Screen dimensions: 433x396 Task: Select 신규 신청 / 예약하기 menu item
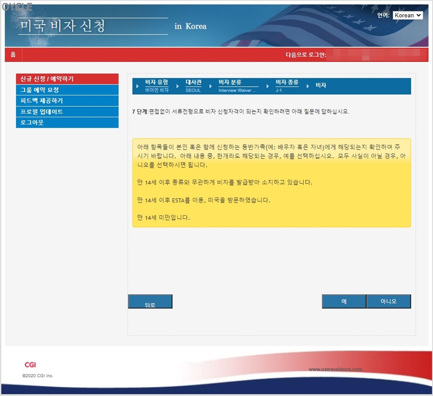67,79
